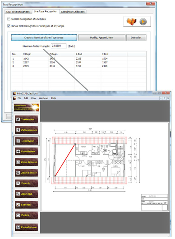The width and height of the screenshot is (175, 239).
Task: Open the View menu in Print2CAD
Action: click(33, 98)
